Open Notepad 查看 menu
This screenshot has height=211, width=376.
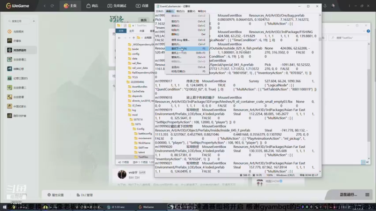point(191,11)
